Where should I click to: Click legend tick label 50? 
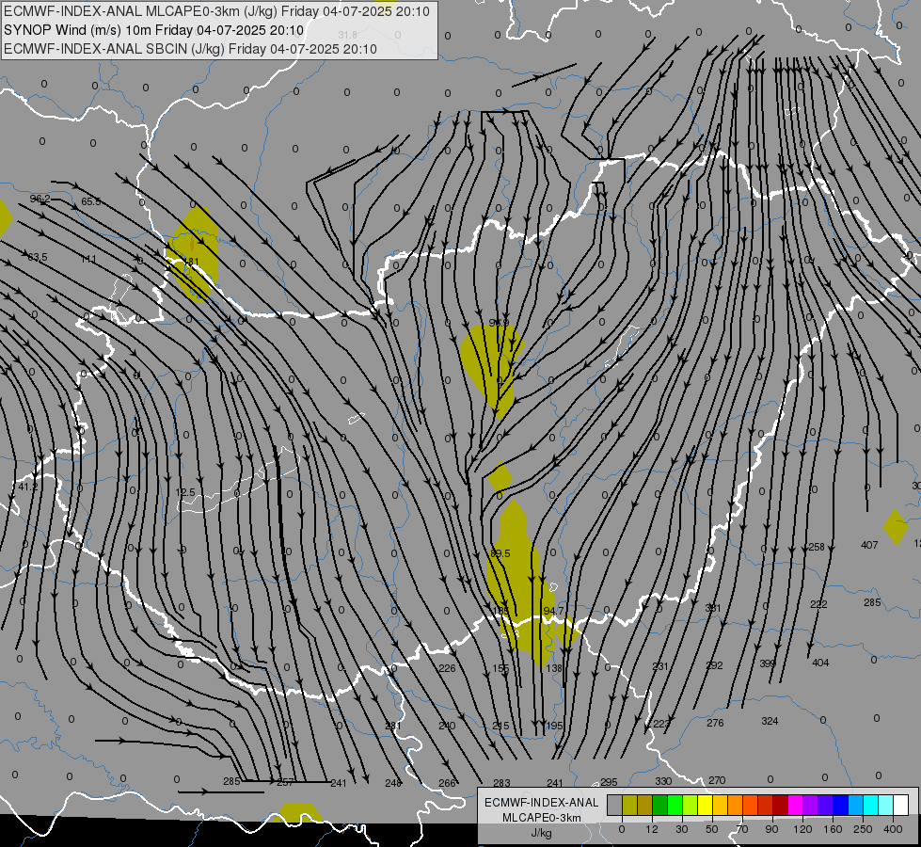[712, 829]
